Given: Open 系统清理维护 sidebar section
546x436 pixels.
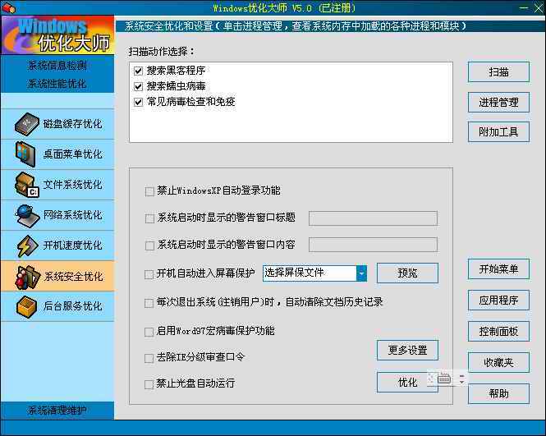Looking at the screenshot, I should point(57,411).
